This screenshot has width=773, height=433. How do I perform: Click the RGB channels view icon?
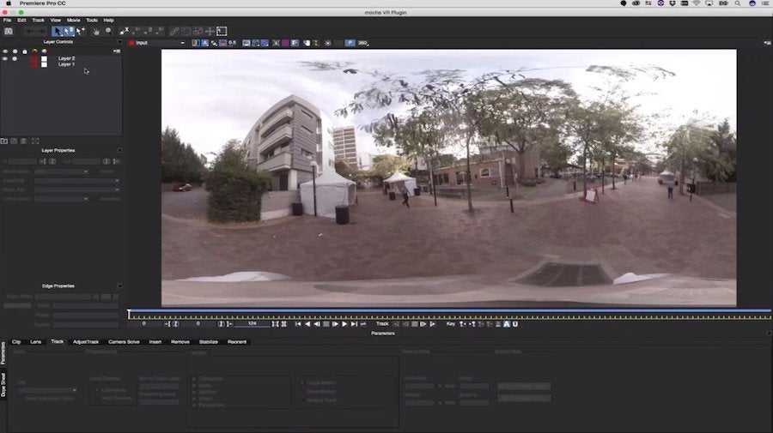(x=196, y=43)
